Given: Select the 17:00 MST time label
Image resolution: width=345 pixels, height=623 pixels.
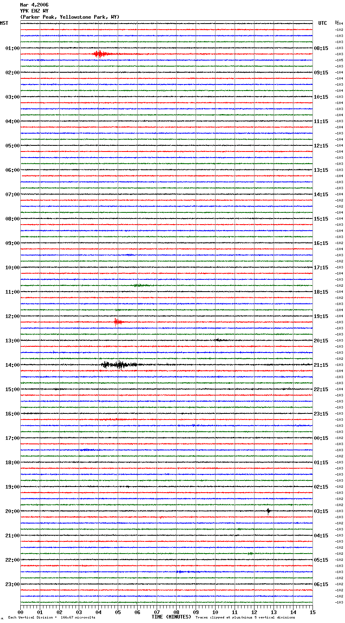Looking at the screenshot, I should [13, 438].
